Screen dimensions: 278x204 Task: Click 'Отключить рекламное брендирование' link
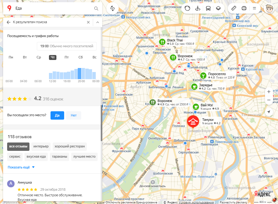pos(131,202)
